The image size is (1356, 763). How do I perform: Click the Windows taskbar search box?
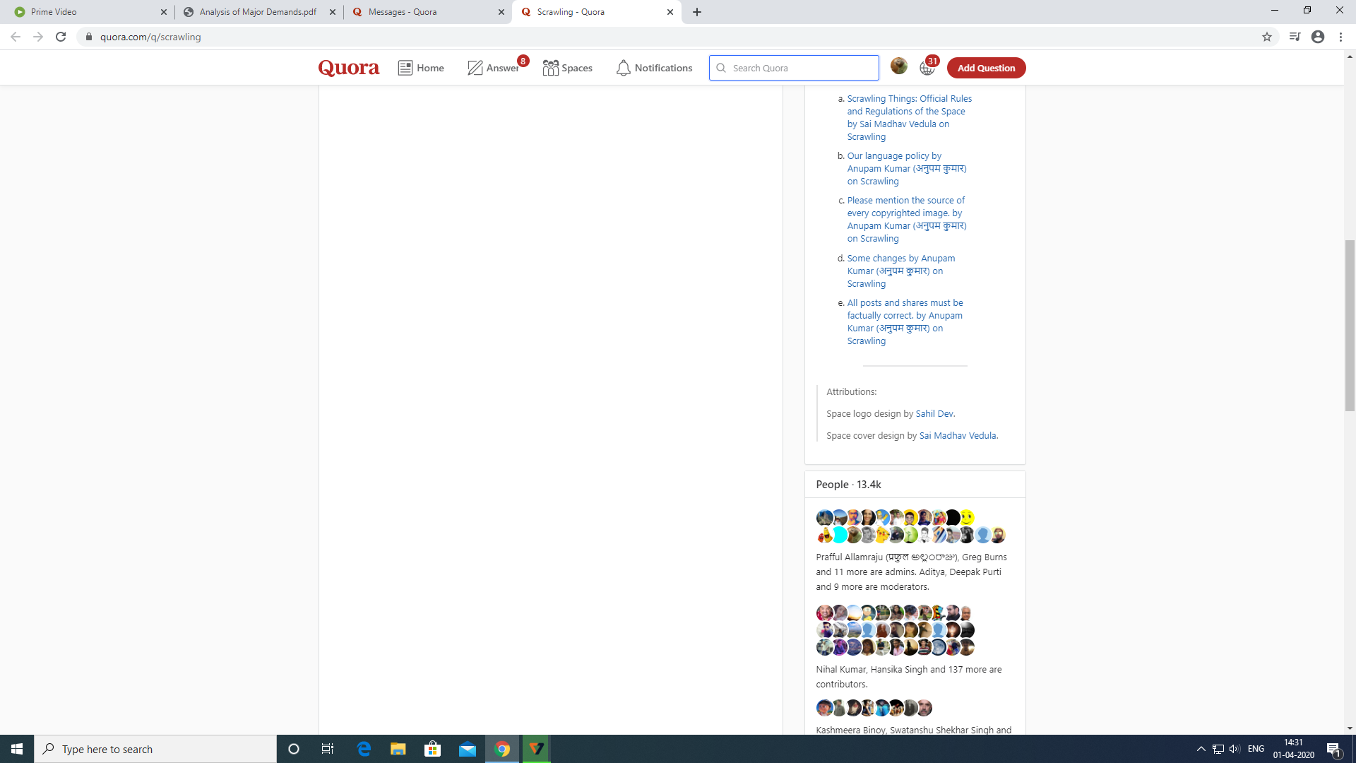pos(155,749)
